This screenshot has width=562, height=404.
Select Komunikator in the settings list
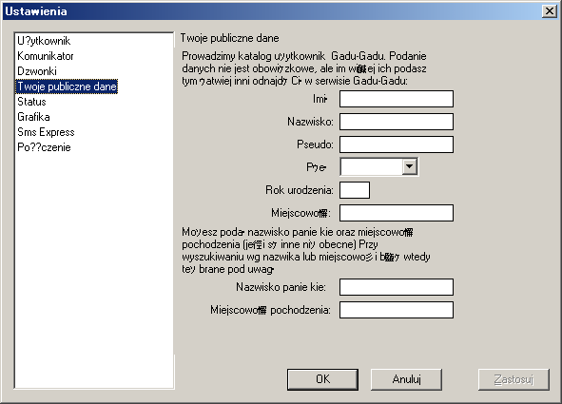(46, 56)
